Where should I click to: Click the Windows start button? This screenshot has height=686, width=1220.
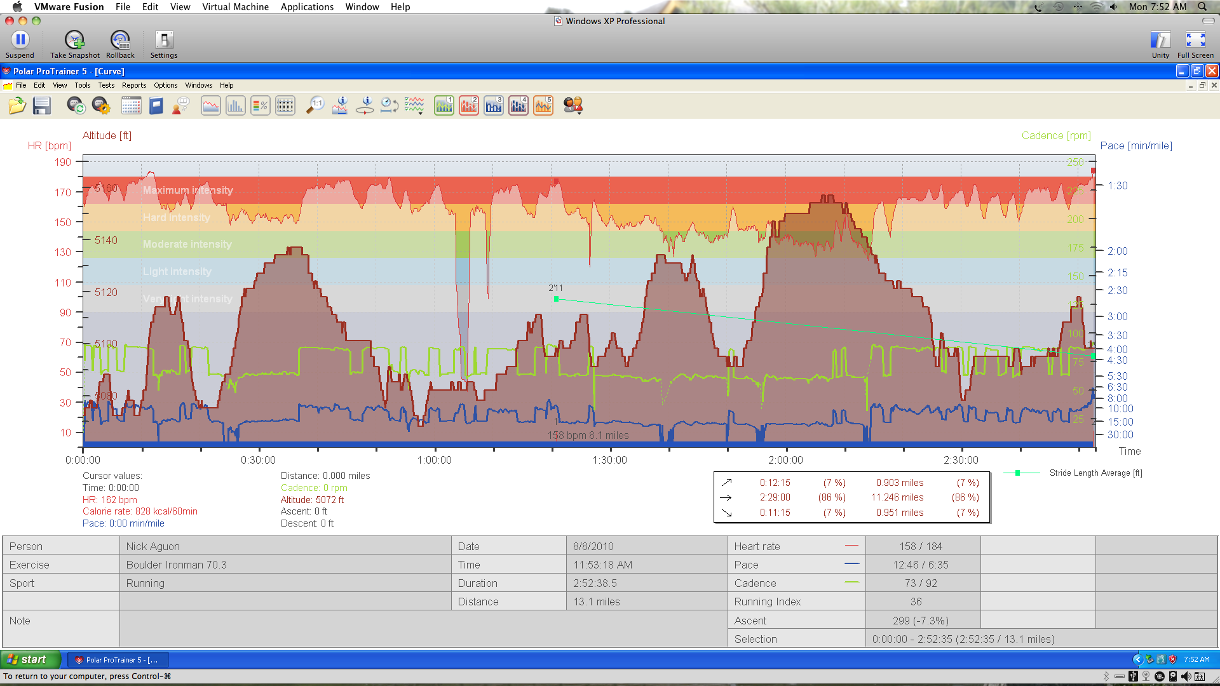pos(29,659)
